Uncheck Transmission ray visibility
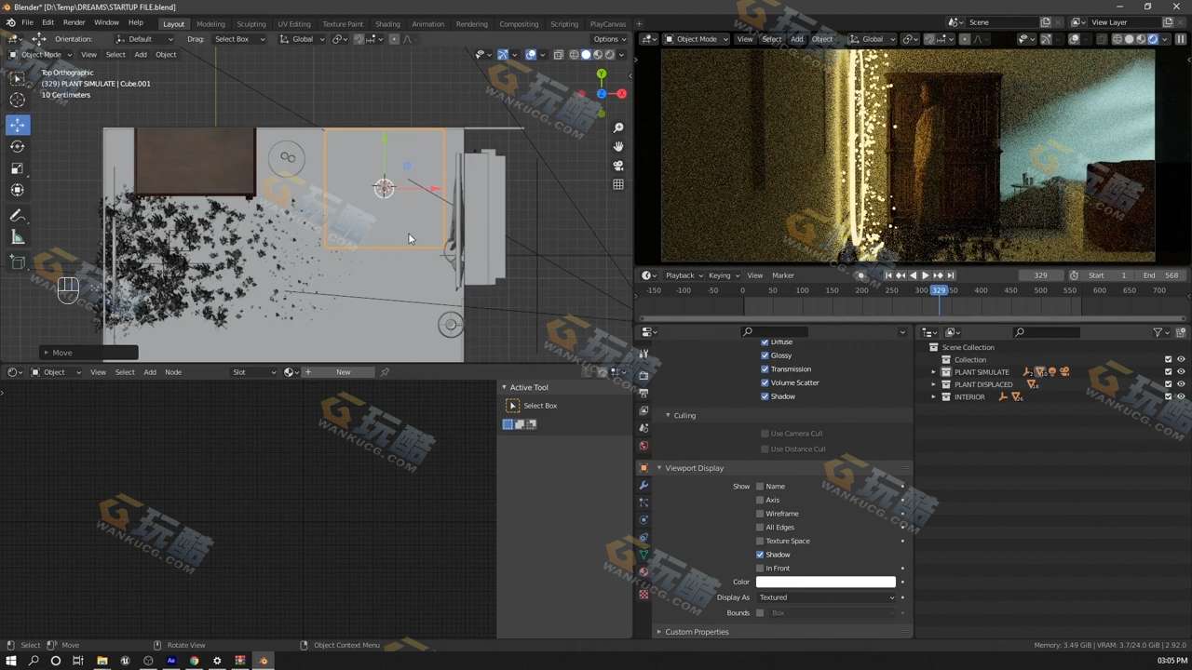The image size is (1192, 670). (x=765, y=368)
